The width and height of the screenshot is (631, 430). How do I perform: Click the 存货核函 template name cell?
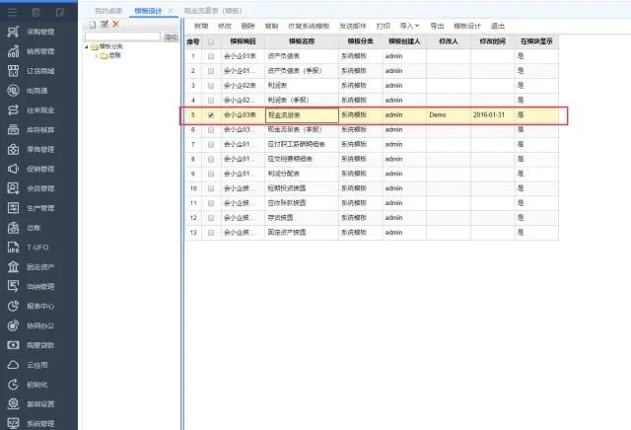click(302, 218)
